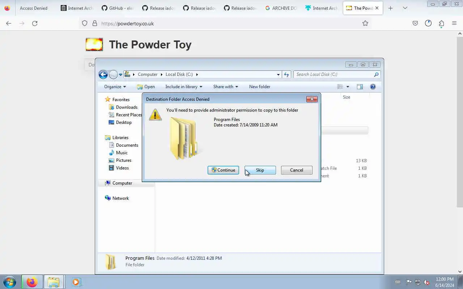This screenshot has height=289, width=463.
Task: Open the Windows Start orb
Action: [x=10, y=282]
